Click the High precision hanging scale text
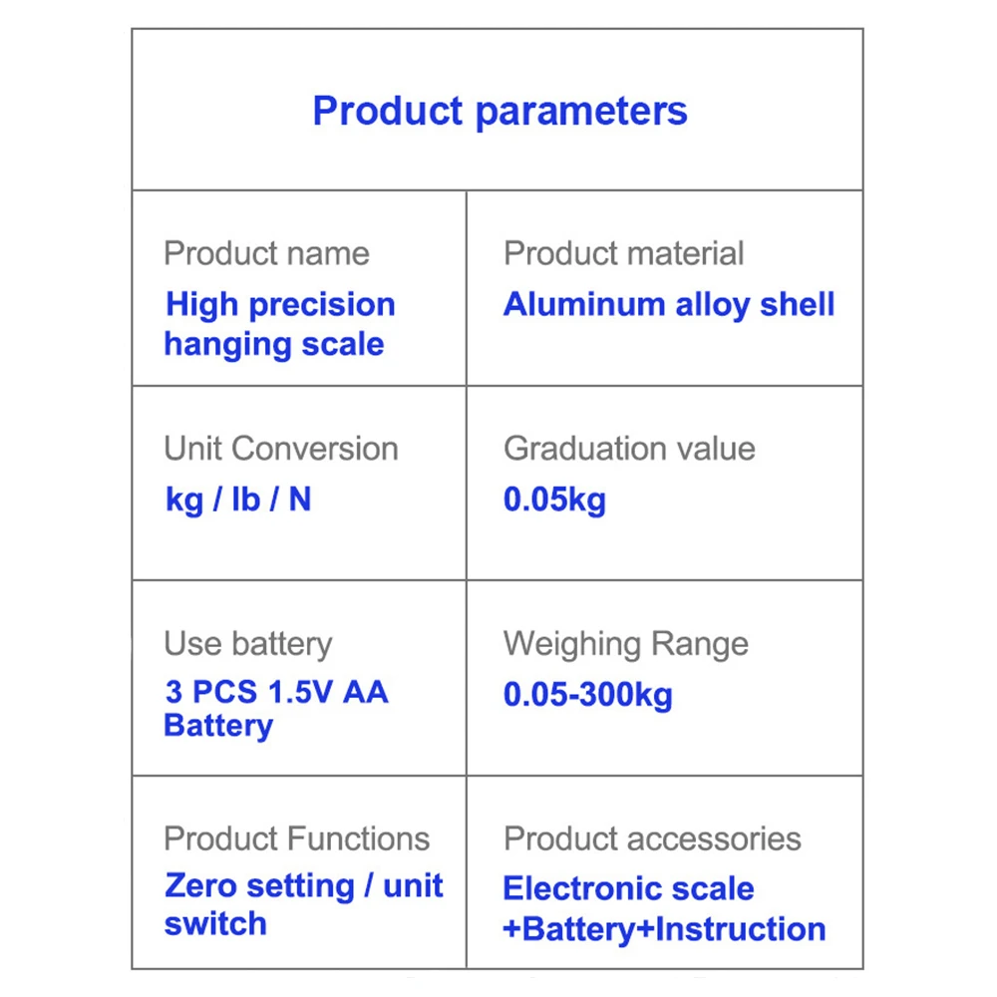This screenshot has height=997, width=997. [279, 324]
